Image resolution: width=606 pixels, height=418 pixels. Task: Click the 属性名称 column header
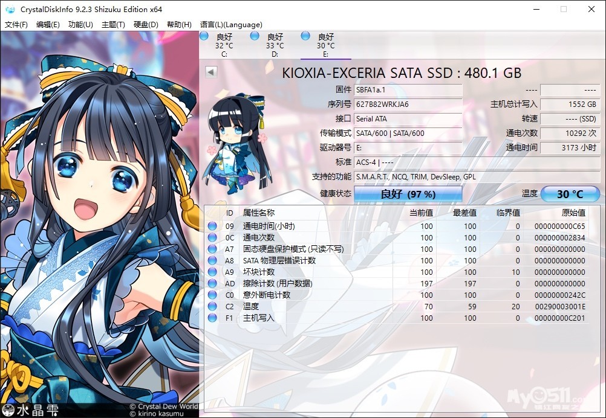coord(259,213)
